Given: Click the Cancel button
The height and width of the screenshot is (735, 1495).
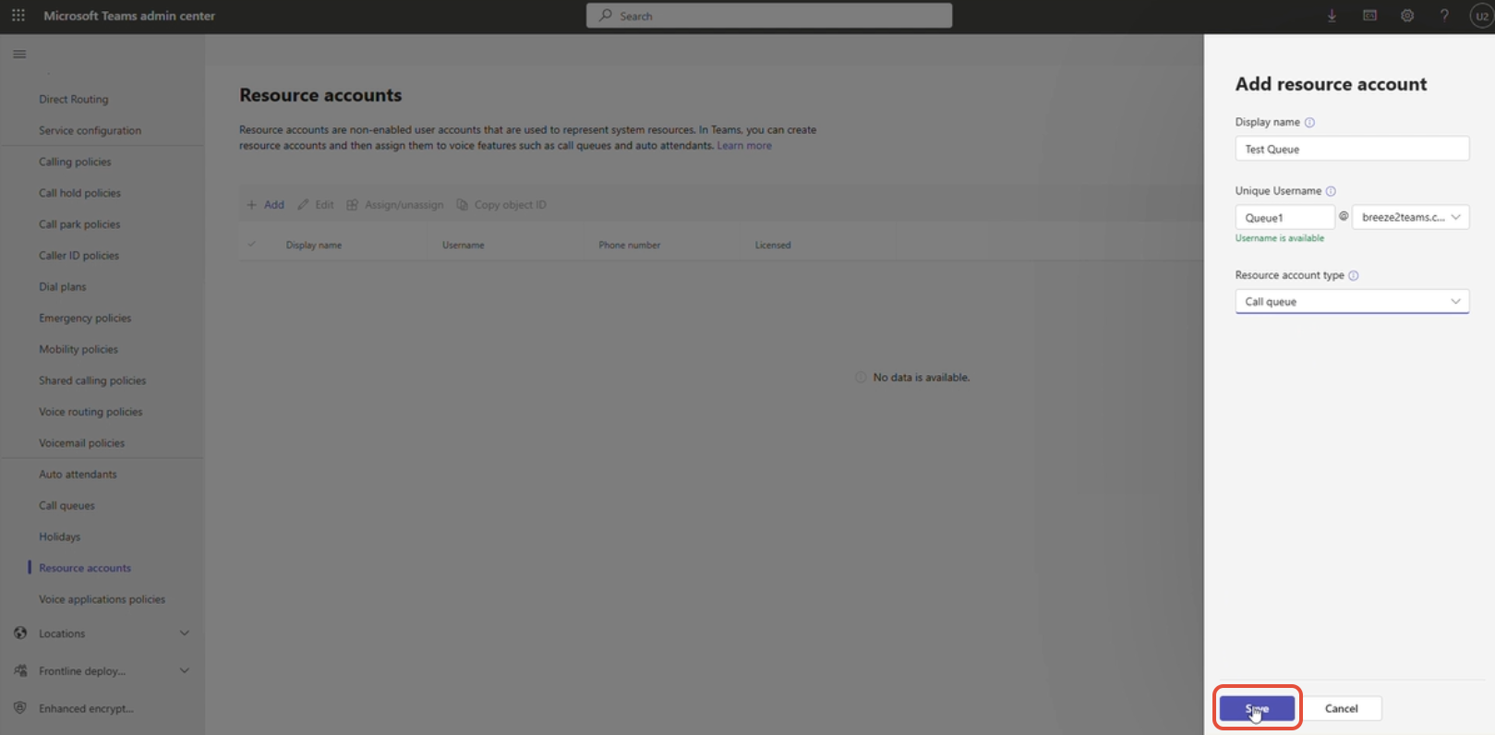Looking at the screenshot, I should (1342, 708).
